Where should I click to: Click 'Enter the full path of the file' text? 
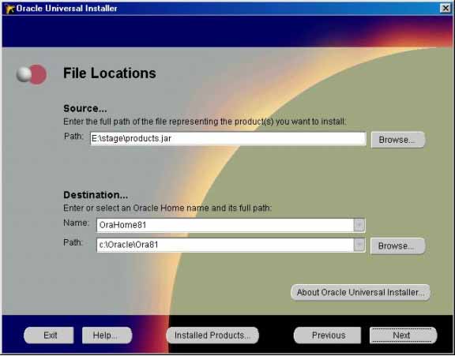pos(205,122)
